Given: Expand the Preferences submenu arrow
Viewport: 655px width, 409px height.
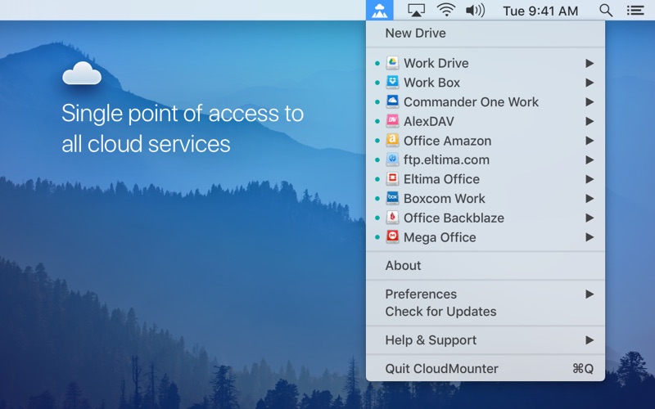Looking at the screenshot, I should pos(589,294).
